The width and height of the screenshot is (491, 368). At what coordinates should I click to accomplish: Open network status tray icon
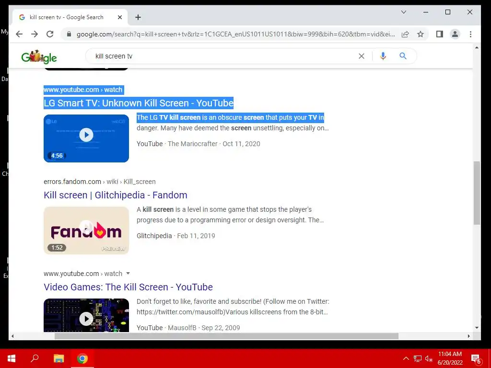coord(418,358)
